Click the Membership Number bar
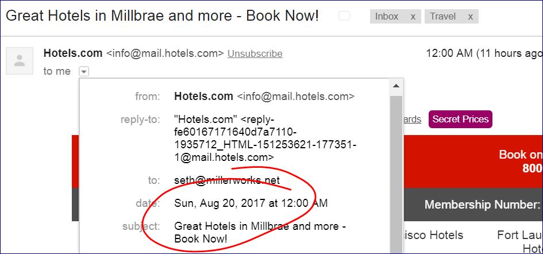This screenshot has width=543, height=254. (483, 205)
